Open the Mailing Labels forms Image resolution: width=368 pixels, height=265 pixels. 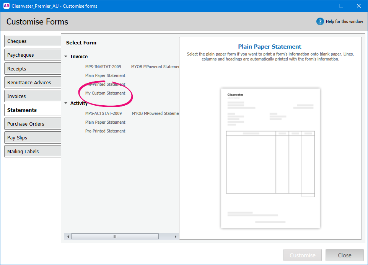point(32,151)
